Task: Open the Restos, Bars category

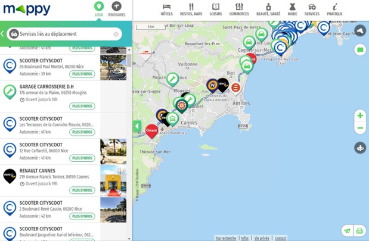Action: 191,10
